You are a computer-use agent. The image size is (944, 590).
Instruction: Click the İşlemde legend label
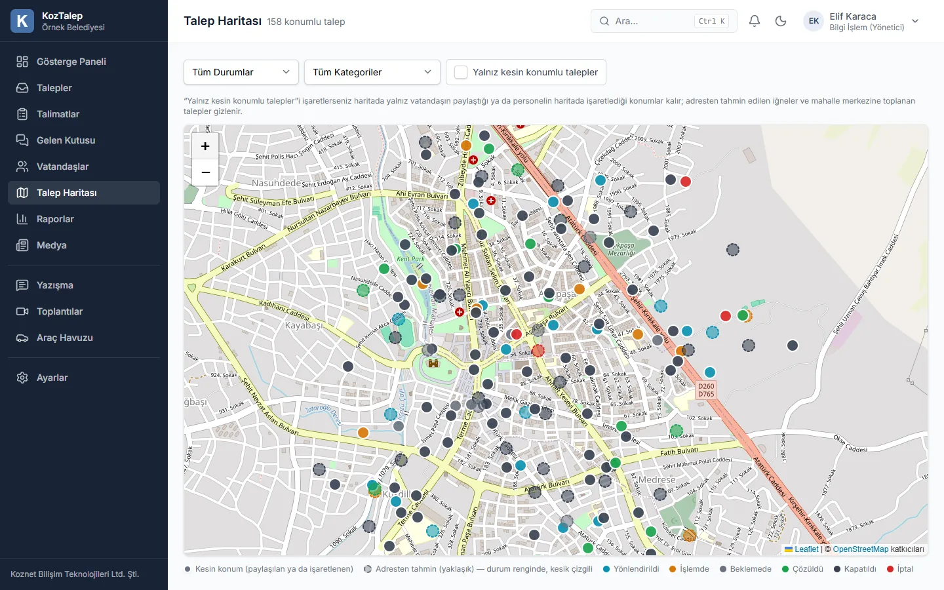(694, 569)
